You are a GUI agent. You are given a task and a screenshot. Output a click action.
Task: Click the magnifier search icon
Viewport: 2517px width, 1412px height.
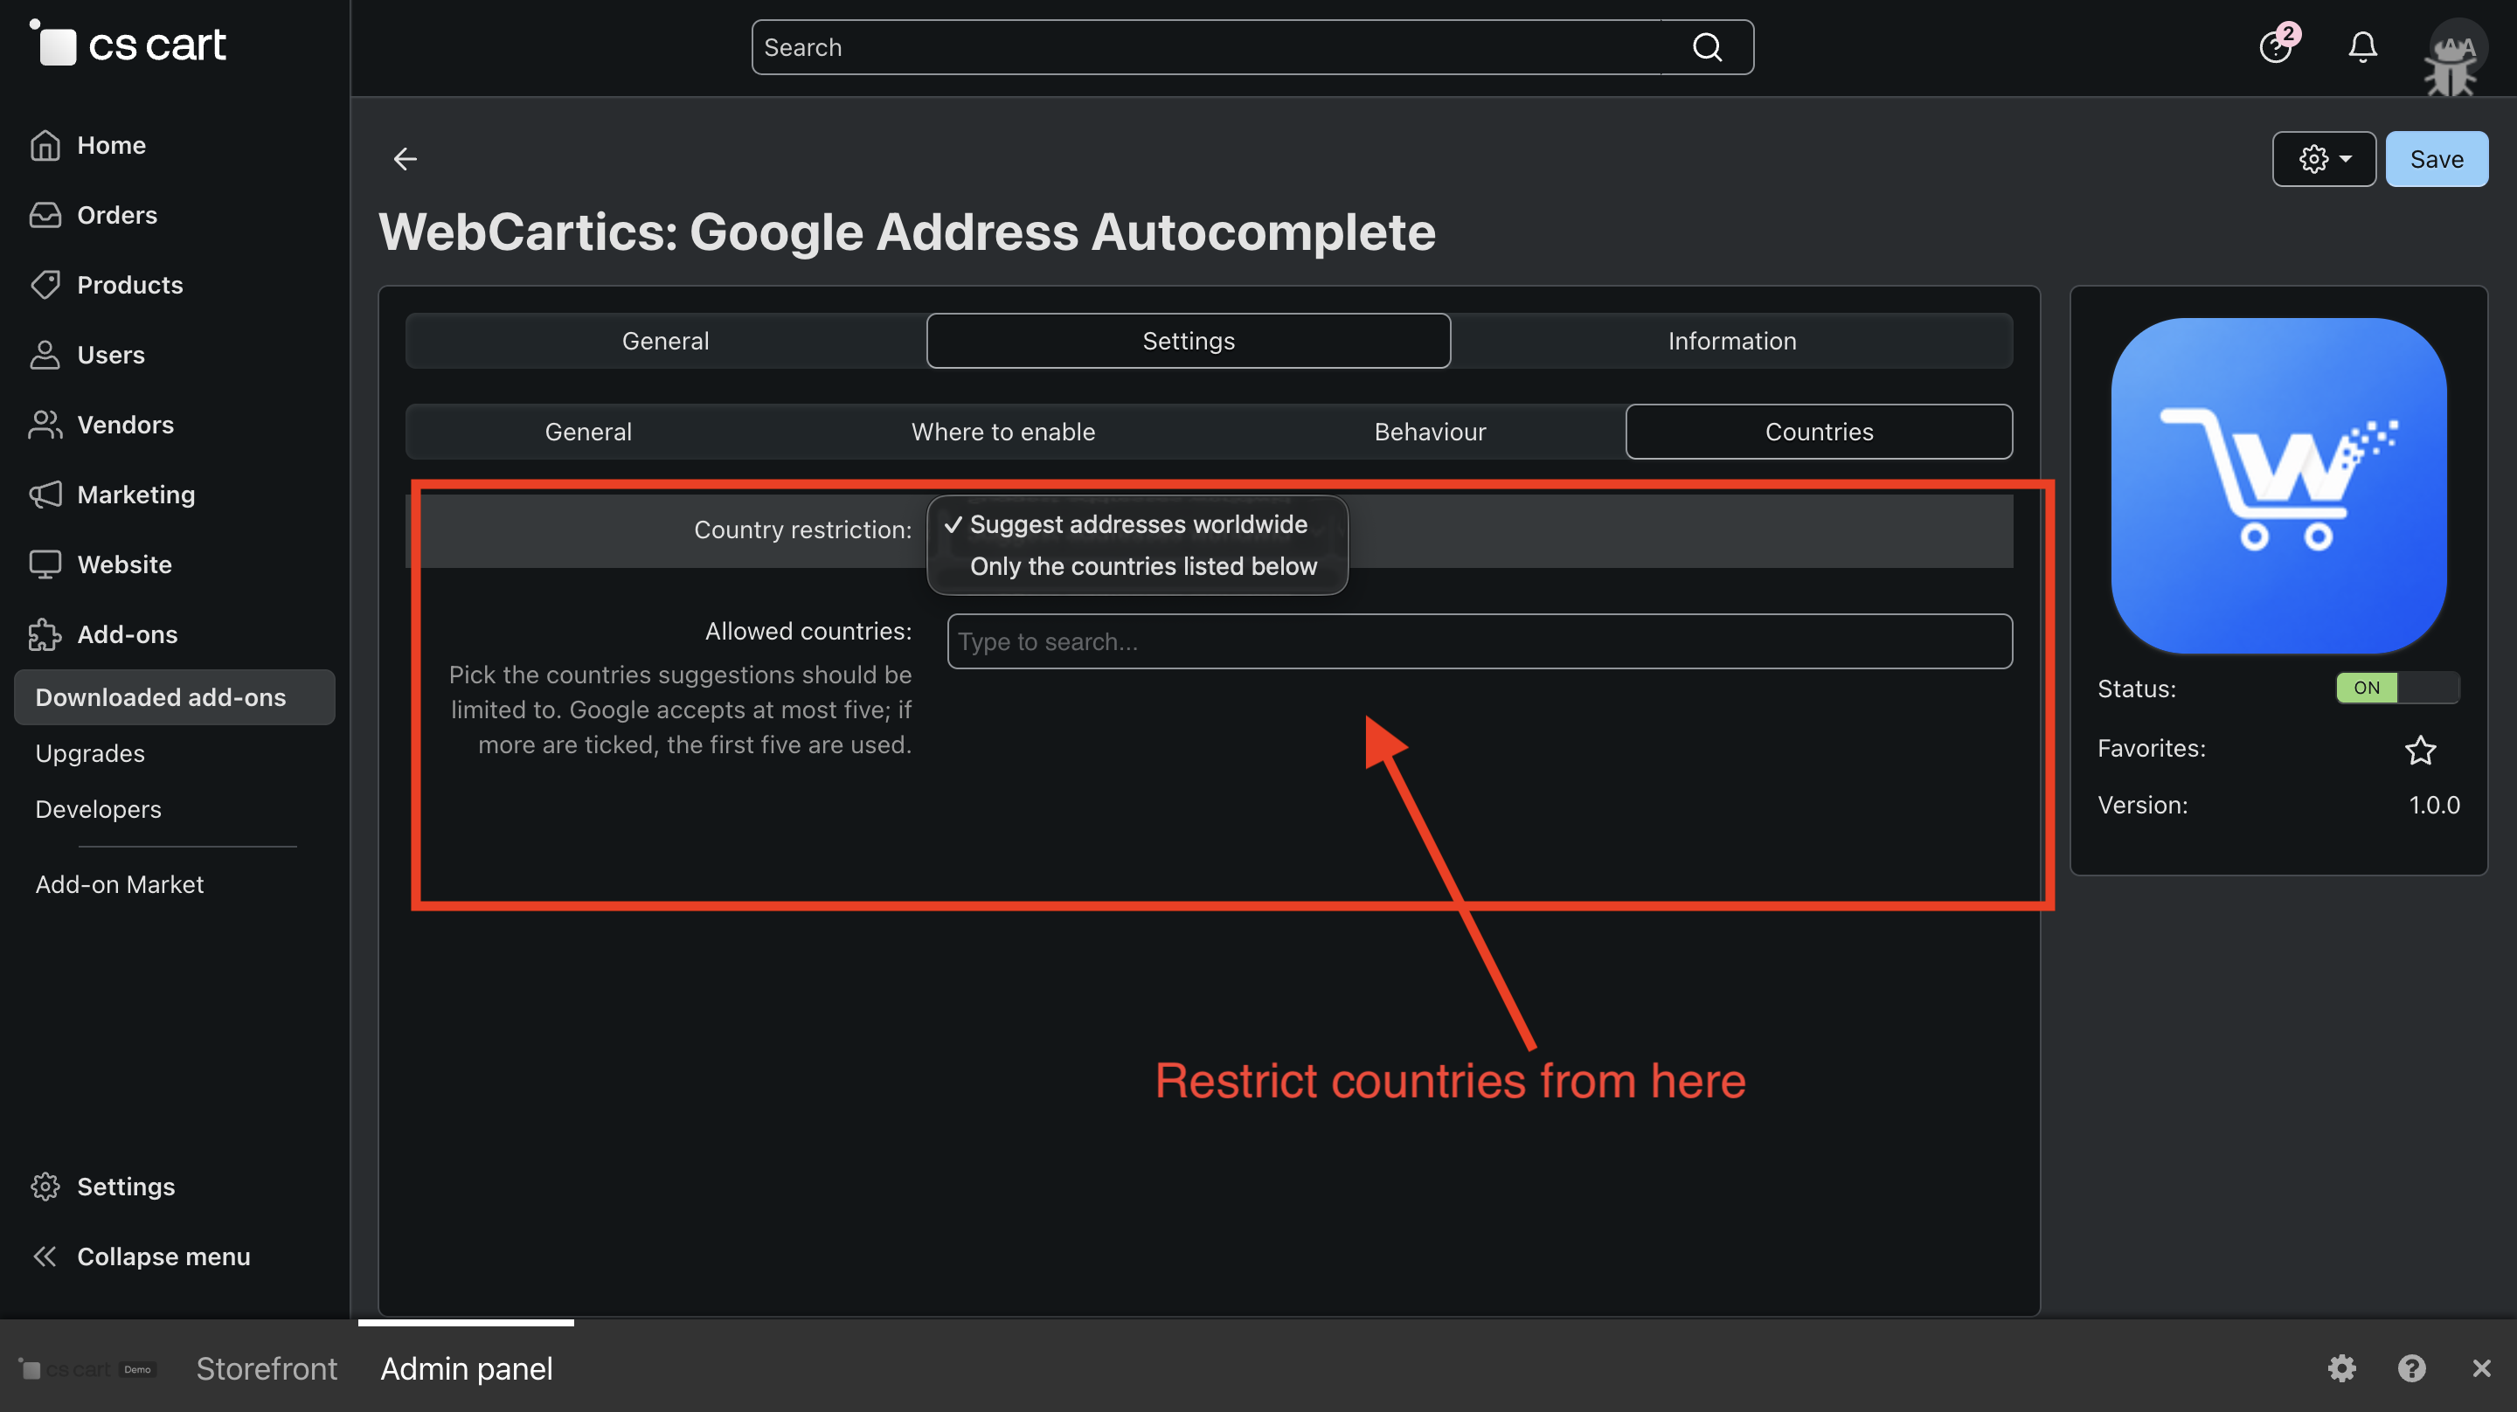tap(1707, 47)
